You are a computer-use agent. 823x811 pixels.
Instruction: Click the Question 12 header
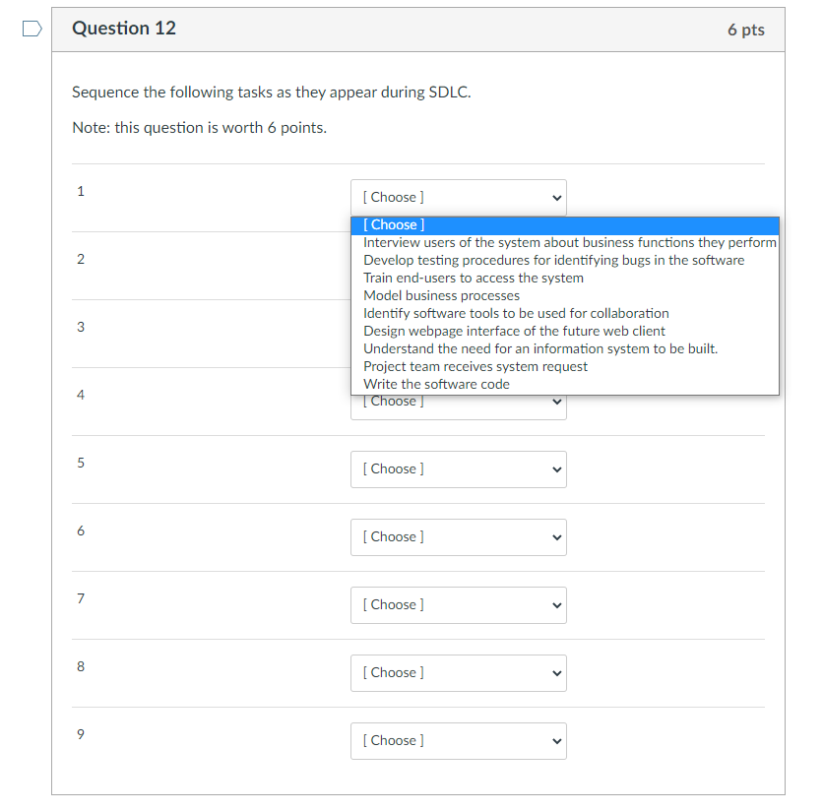point(123,29)
